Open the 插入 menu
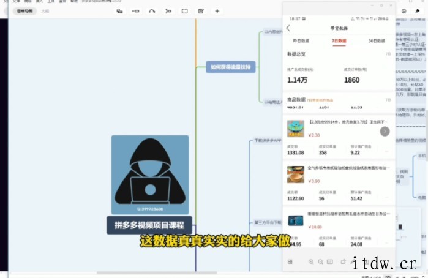 click(x=40, y=1)
